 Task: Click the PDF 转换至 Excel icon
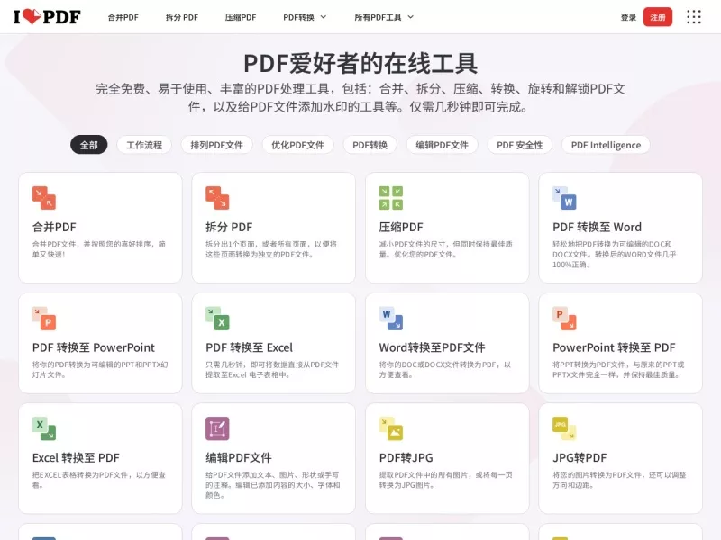click(217, 319)
